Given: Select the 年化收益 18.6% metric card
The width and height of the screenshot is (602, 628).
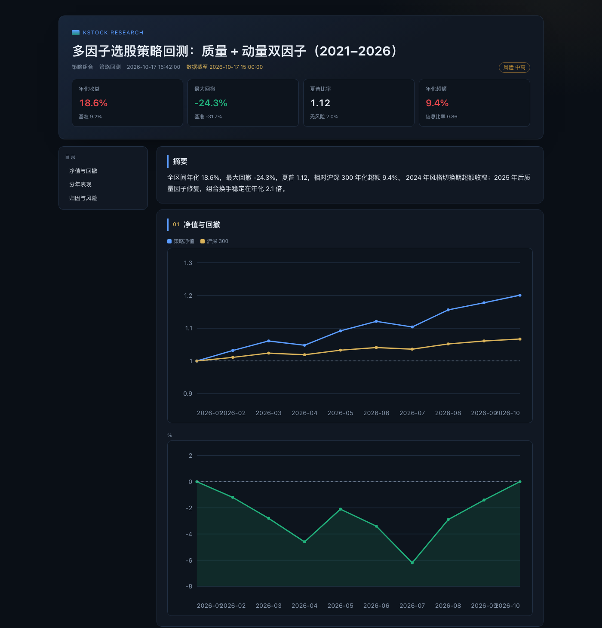Looking at the screenshot, I should pyautogui.click(x=127, y=103).
